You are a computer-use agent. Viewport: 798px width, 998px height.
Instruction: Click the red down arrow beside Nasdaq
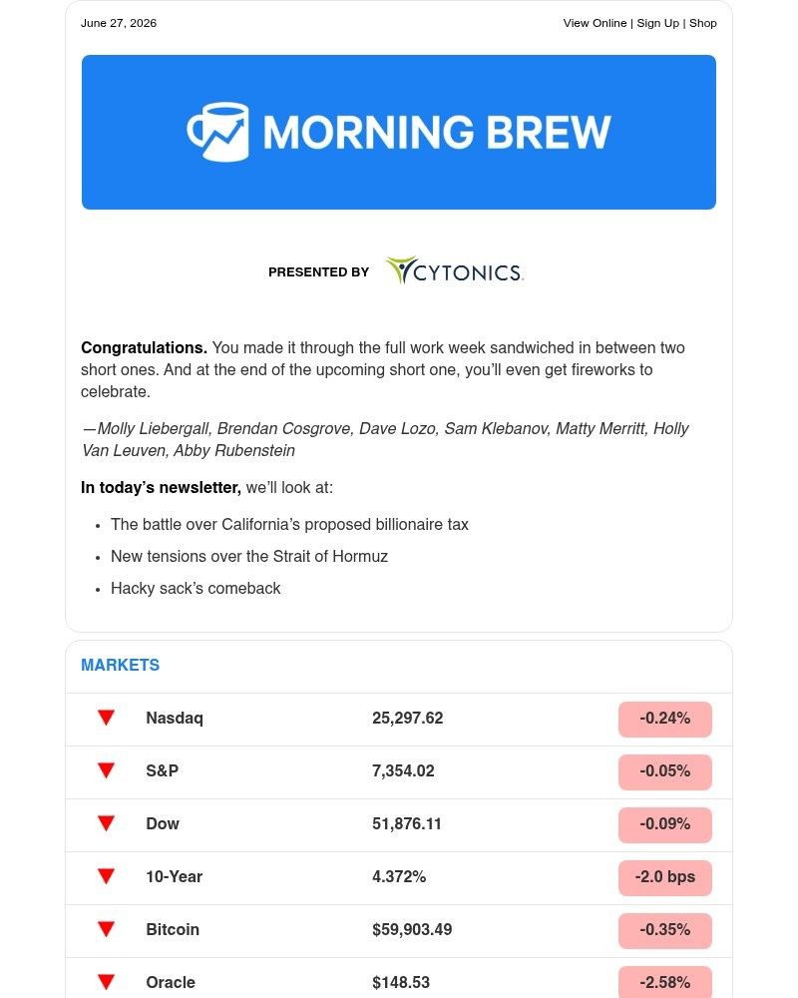(x=107, y=718)
